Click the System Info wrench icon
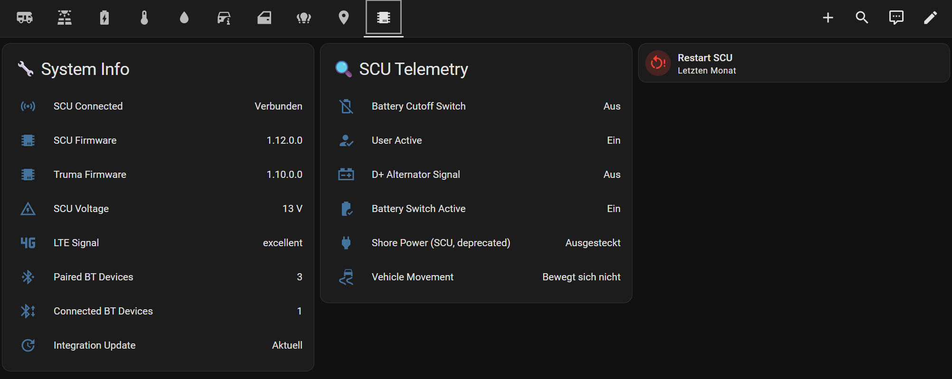This screenshot has height=379, width=952. (x=26, y=69)
